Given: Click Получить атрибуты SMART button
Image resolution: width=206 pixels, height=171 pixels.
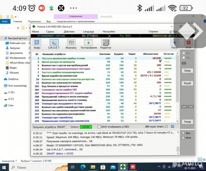Looking at the screenshot, I should (x=49, y=127).
